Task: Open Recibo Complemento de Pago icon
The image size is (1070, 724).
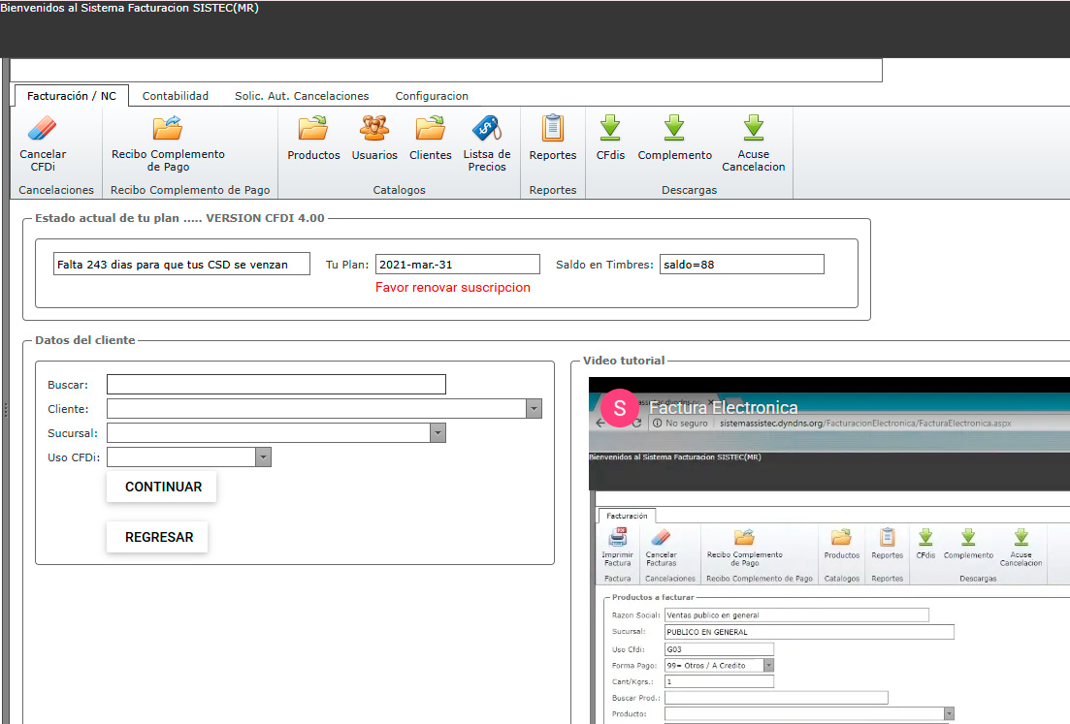Action: 168,129
